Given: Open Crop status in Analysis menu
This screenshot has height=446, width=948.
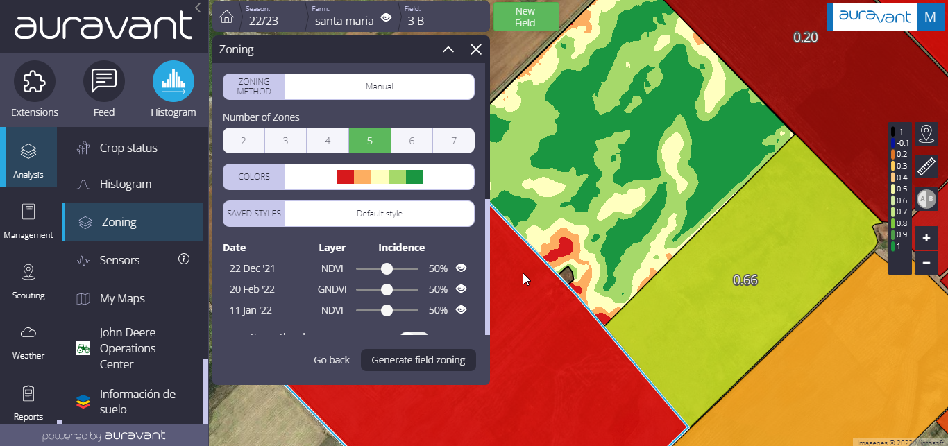Looking at the screenshot, I should [x=128, y=148].
